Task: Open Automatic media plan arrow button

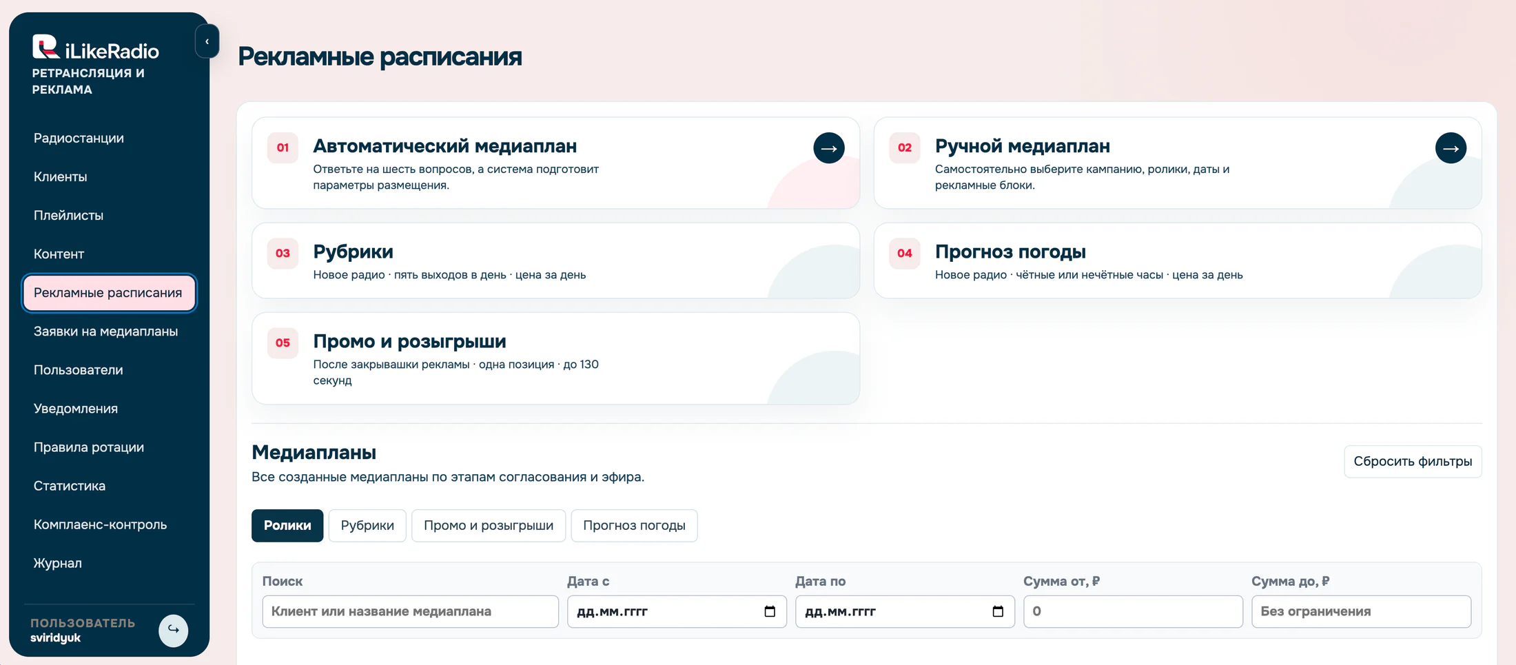Action: [x=829, y=148]
